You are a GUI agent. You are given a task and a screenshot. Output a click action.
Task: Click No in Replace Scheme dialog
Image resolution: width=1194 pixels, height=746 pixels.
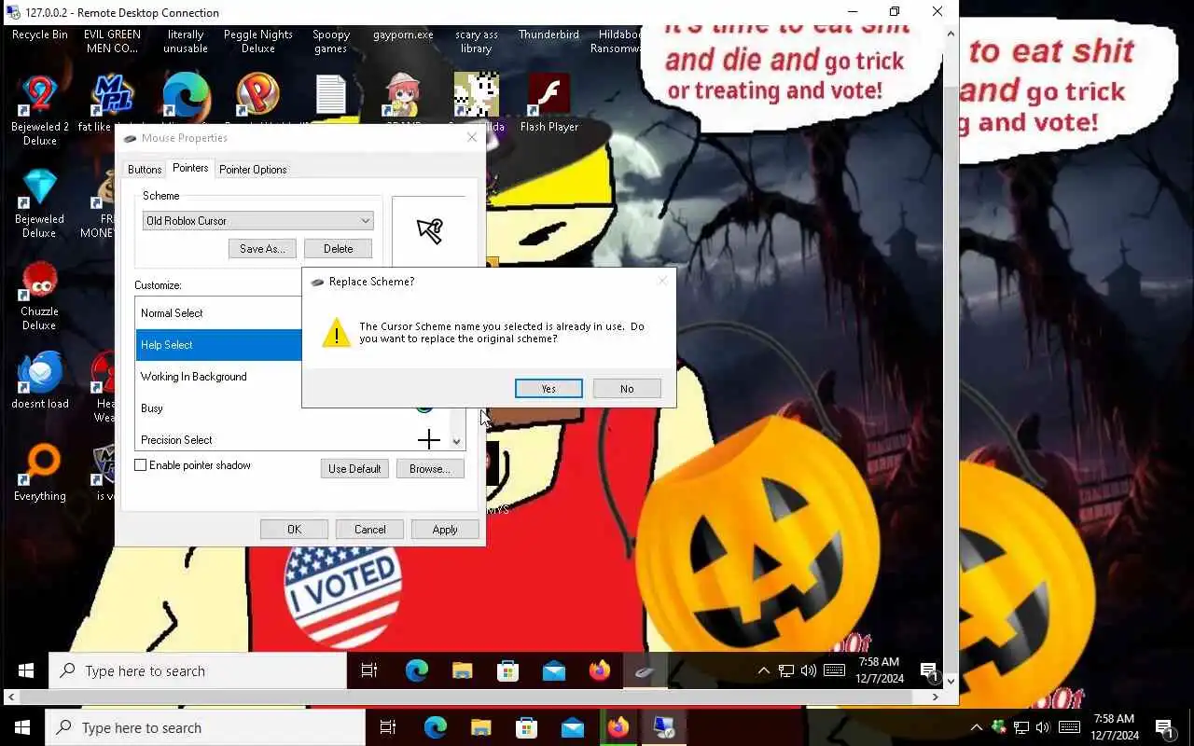(627, 389)
